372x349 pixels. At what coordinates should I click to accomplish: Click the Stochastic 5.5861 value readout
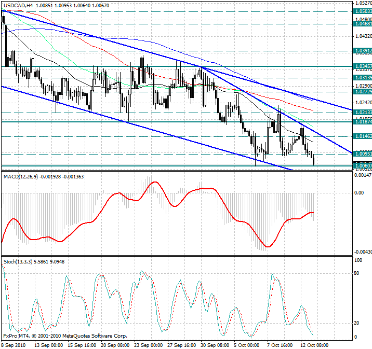coord(41,262)
